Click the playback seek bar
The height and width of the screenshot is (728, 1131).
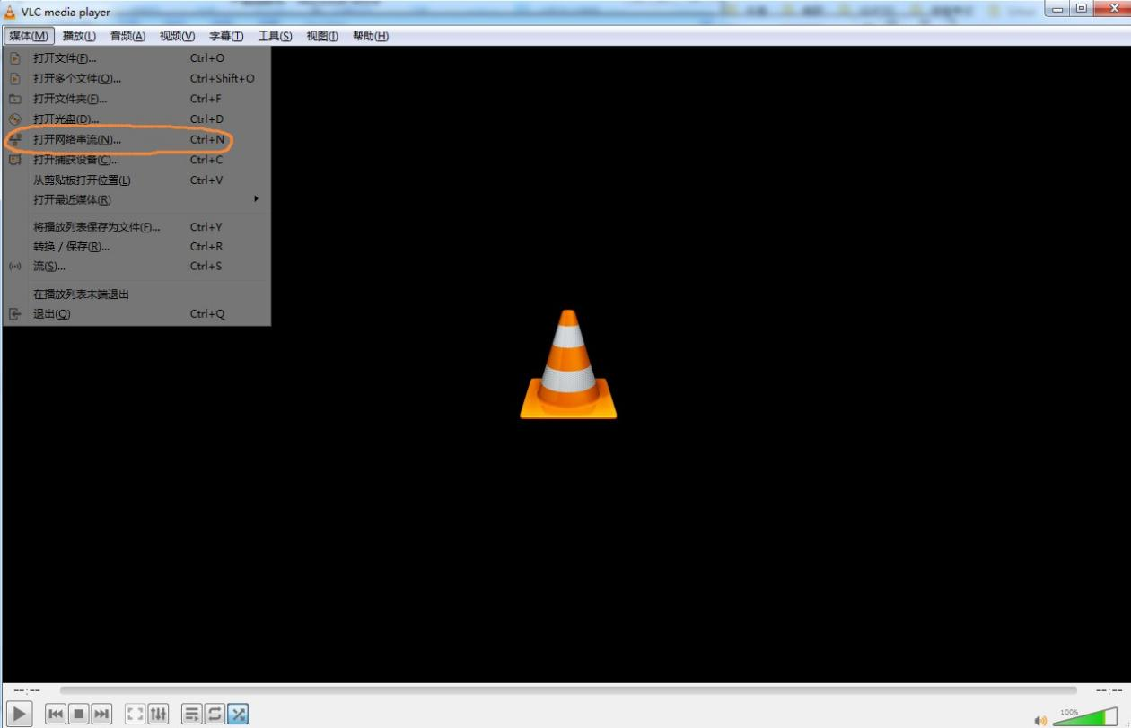tap(568, 689)
